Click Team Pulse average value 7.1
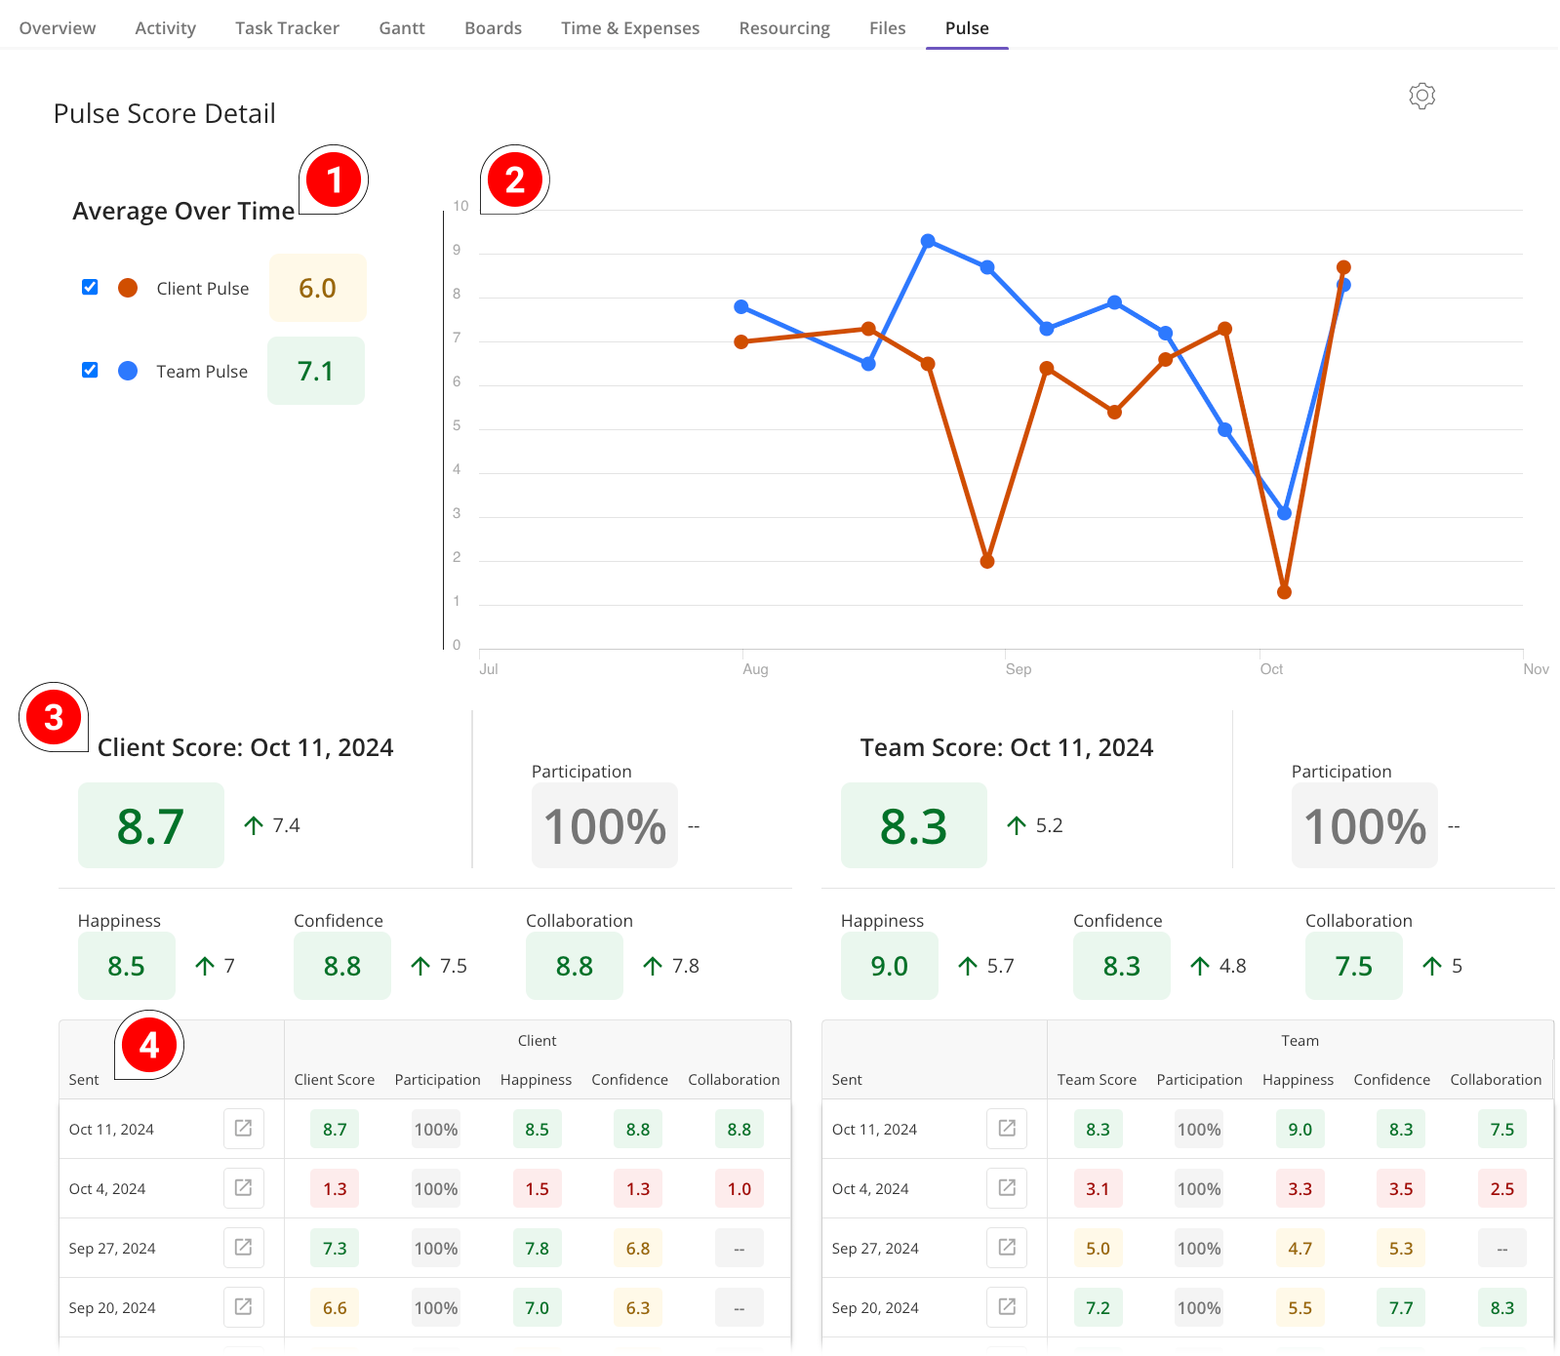Image resolution: width=1560 pixels, height=1356 pixels. [316, 371]
